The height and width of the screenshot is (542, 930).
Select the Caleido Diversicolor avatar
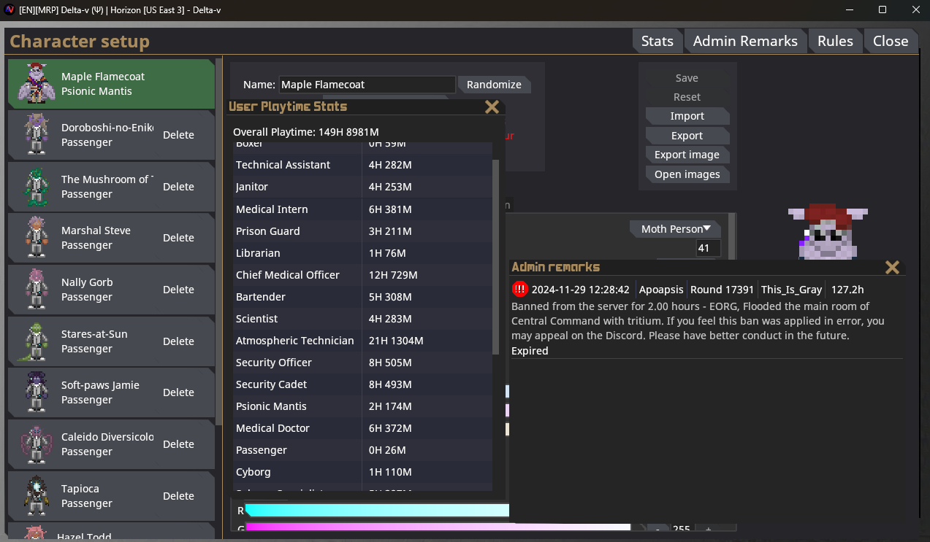(35, 444)
